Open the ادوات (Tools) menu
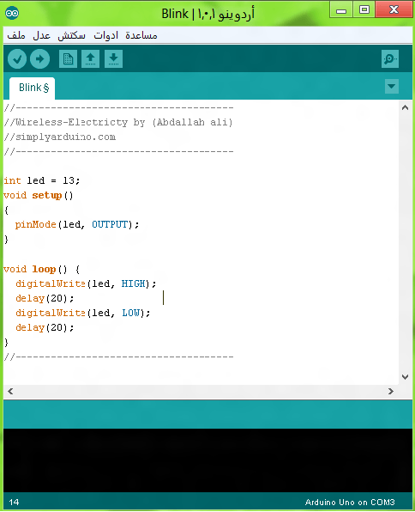This screenshot has width=415, height=512. (106, 35)
